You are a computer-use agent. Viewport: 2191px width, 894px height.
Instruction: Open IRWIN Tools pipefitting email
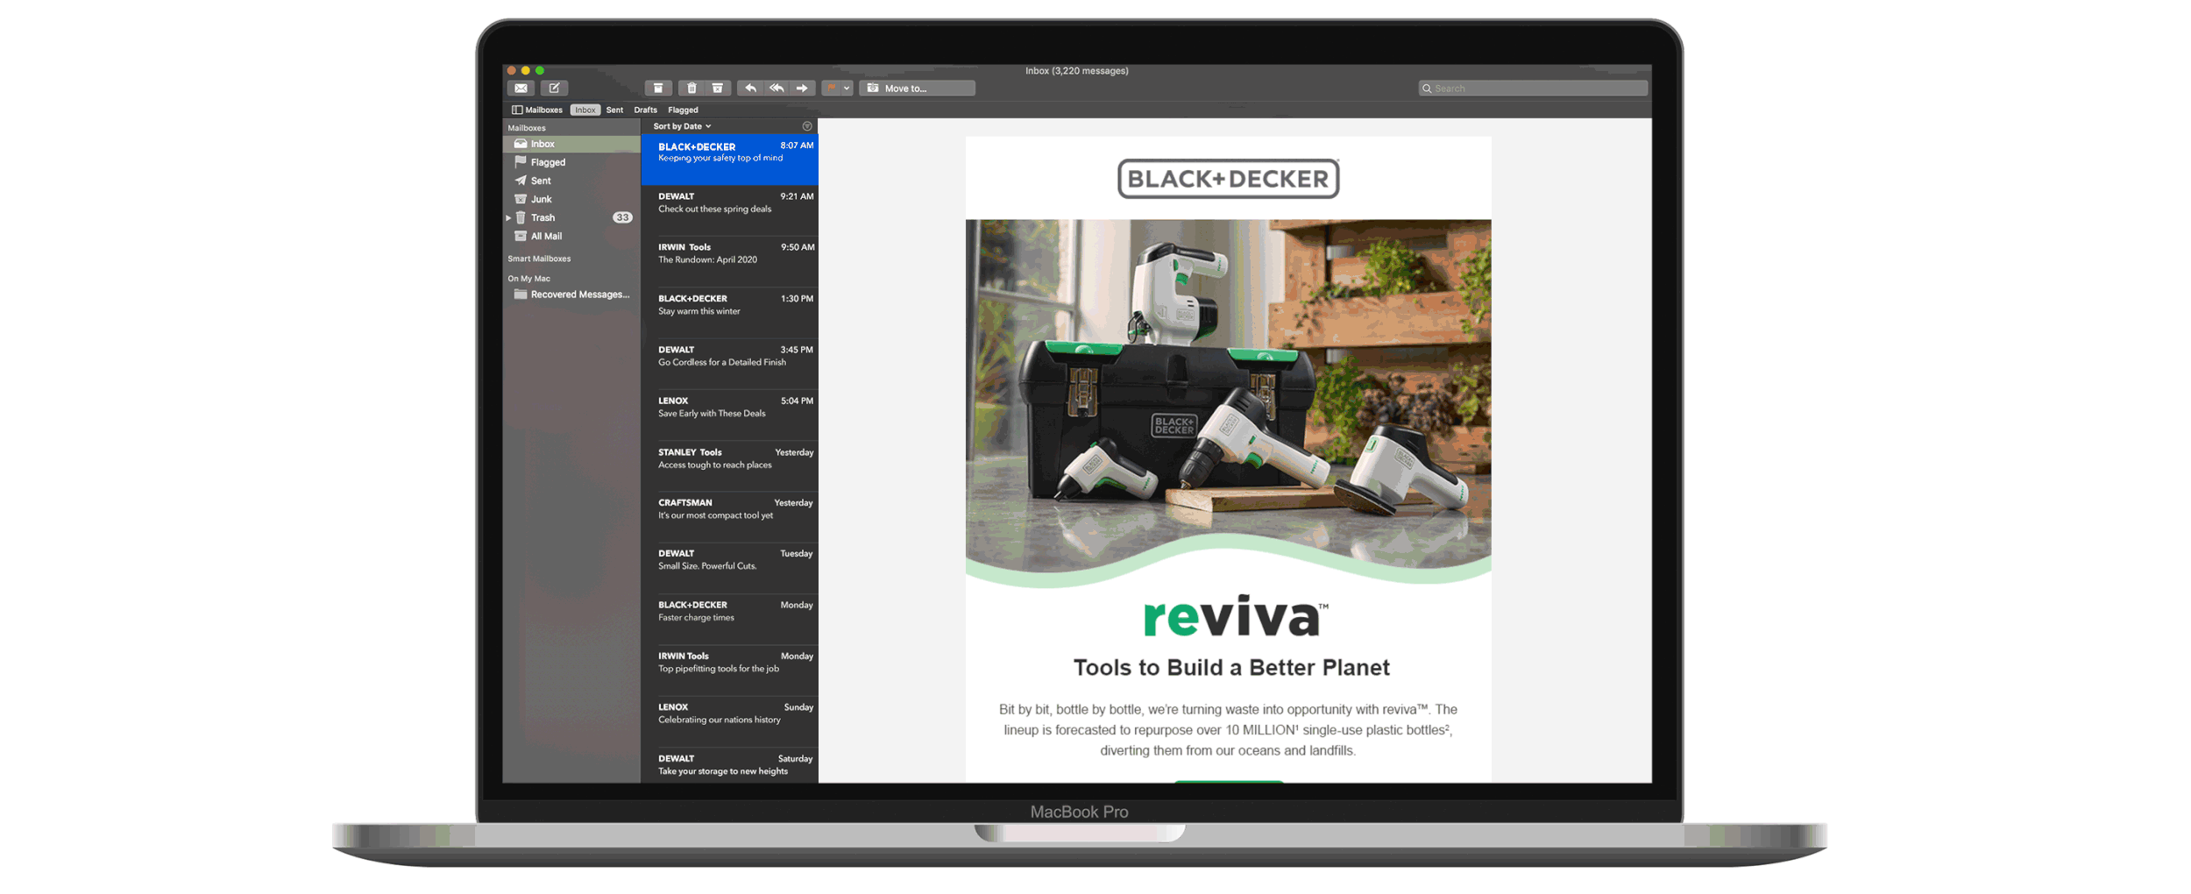(729, 670)
